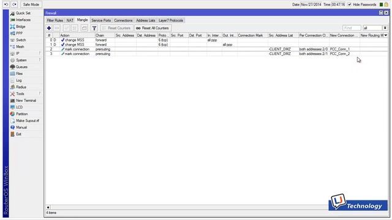Click 'both addresses:2/0' cell
Image resolution: width=392 pixels, height=220 pixels.
(x=314, y=50)
